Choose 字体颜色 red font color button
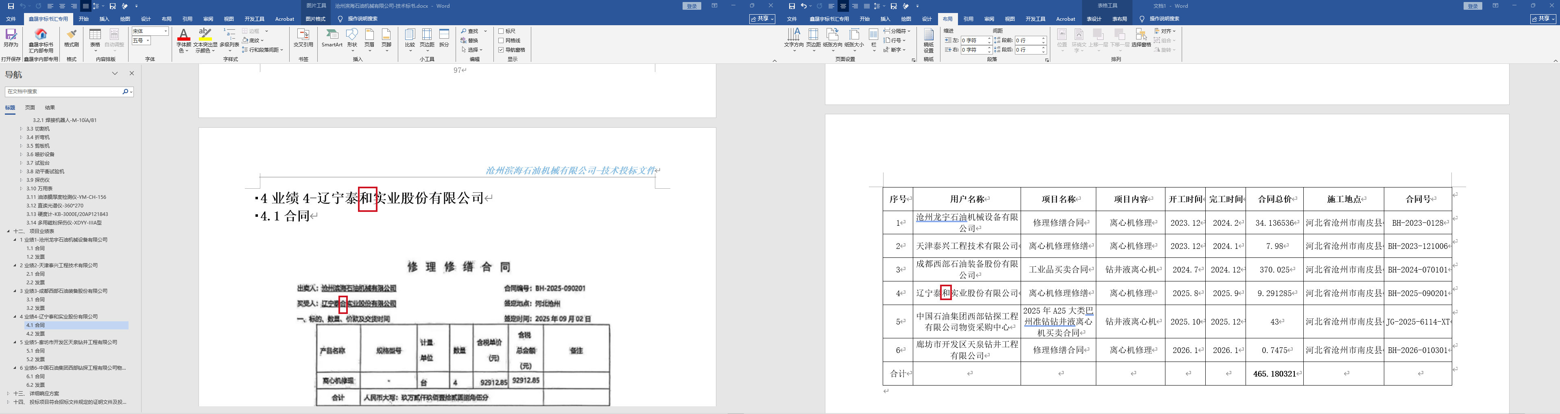Viewport: 1560px width, 414px height. click(183, 40)
